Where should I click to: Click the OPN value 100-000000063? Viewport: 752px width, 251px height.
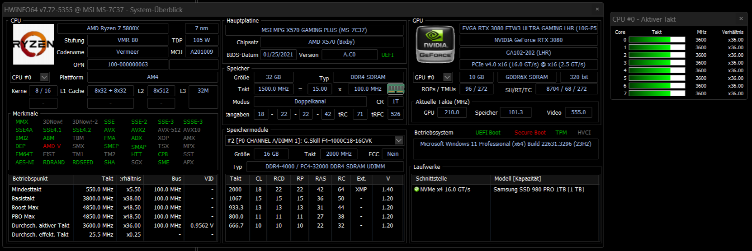[x=128, y=65]
